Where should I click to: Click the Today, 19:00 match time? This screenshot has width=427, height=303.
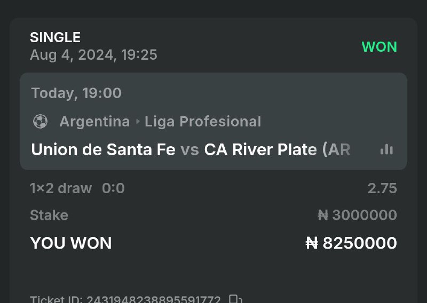click(76, 93)
